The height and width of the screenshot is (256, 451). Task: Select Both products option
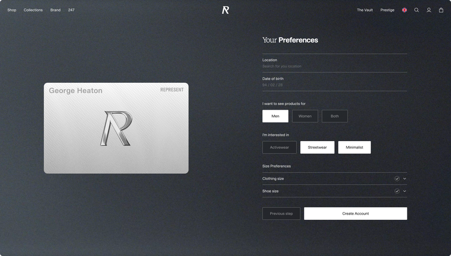pos(334,116)
